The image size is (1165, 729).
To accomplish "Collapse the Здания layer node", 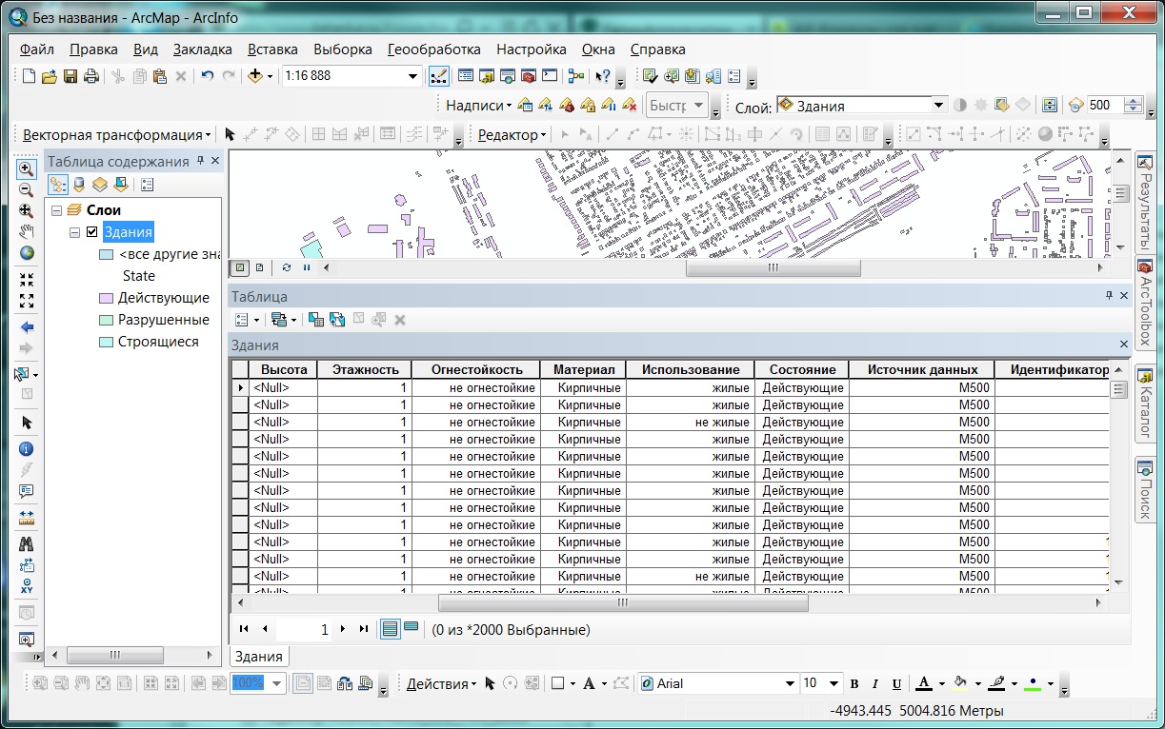I will tap(74, 232).
